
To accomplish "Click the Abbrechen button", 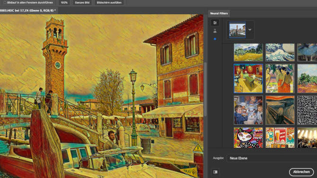I will pyautogui.click(x=301, y=172).
